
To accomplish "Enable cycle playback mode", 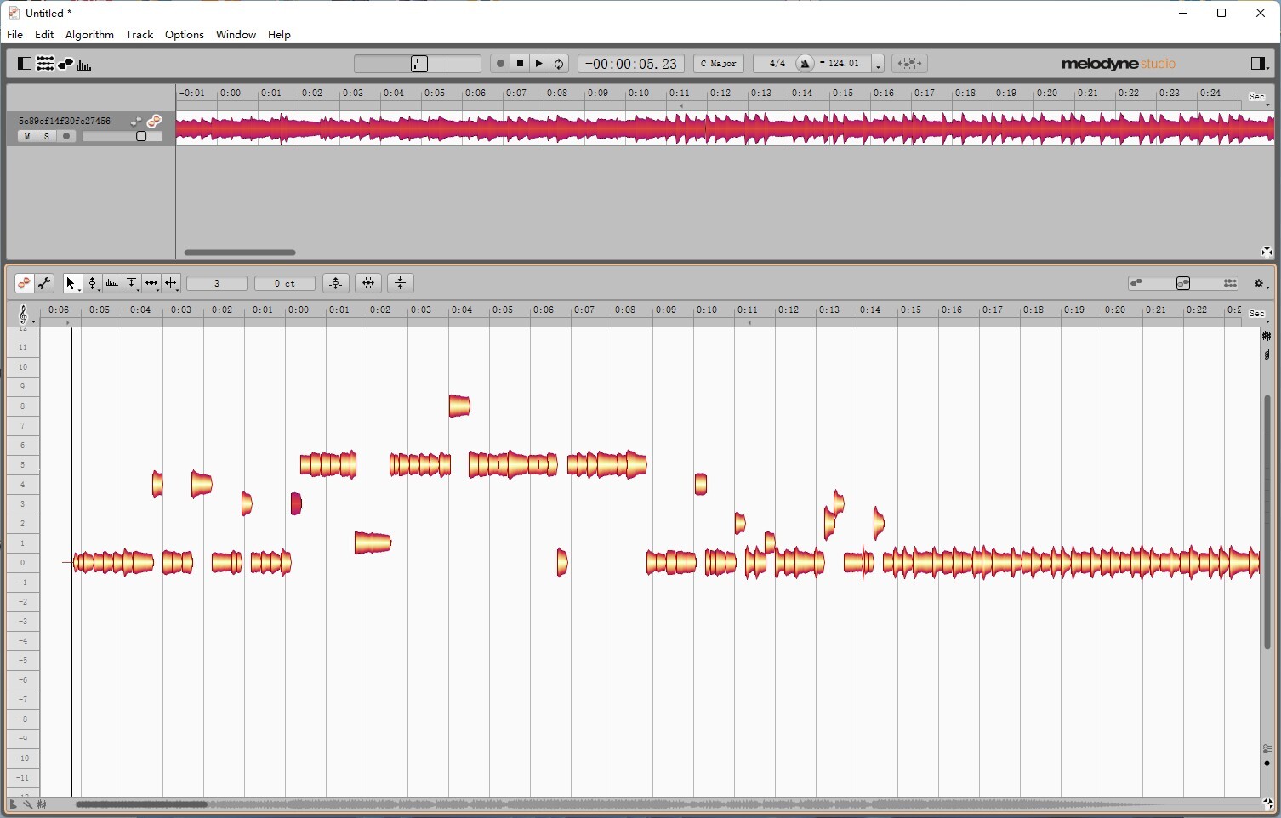I will point(559,63).
